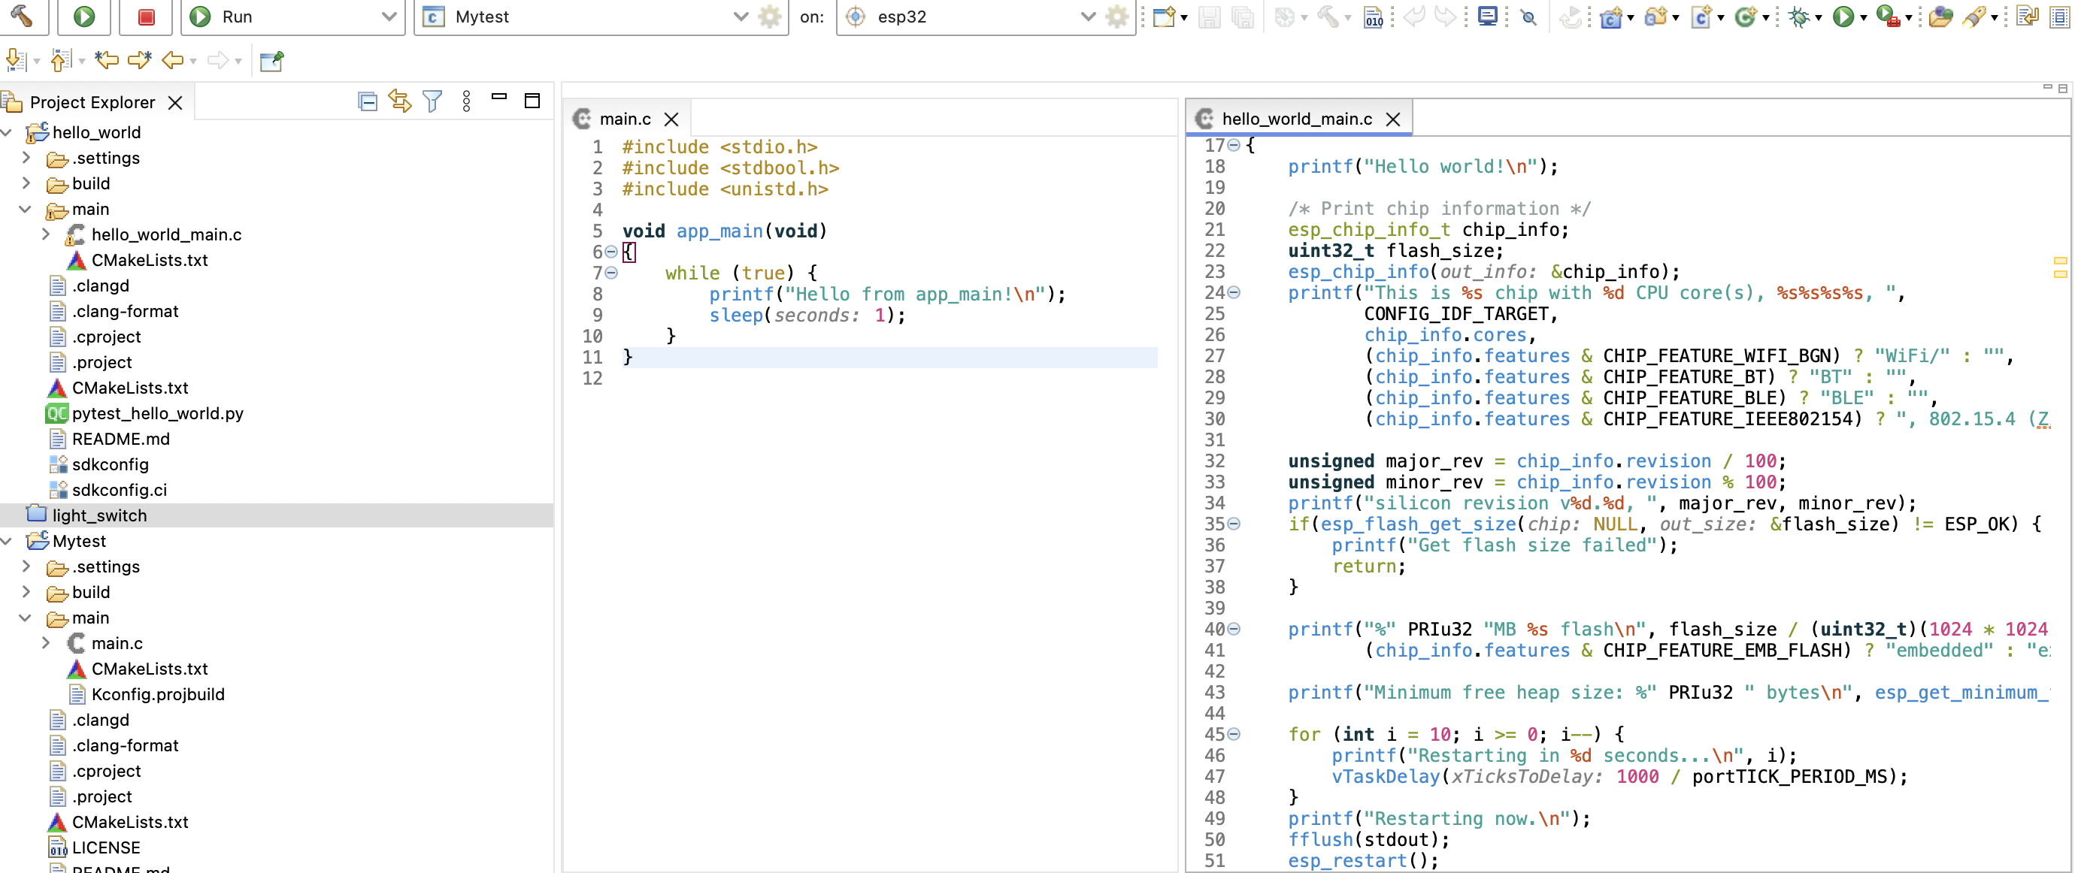The image size is (2078, 873).
Task: Minimize the Project Explorer panel
Action: (499, 98)
